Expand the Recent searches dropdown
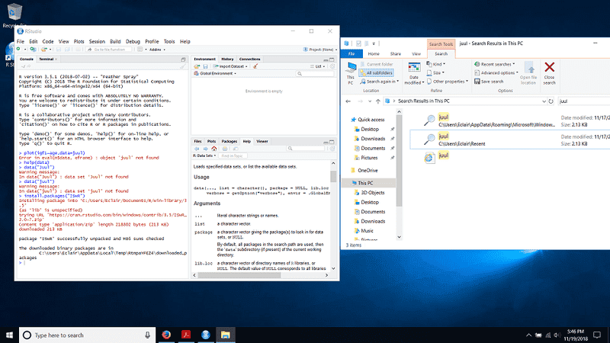The image size is (610, 343). (x=495, y=64)
